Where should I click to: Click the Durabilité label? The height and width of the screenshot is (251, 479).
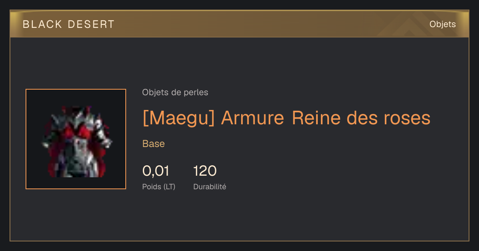pos(210,186)
